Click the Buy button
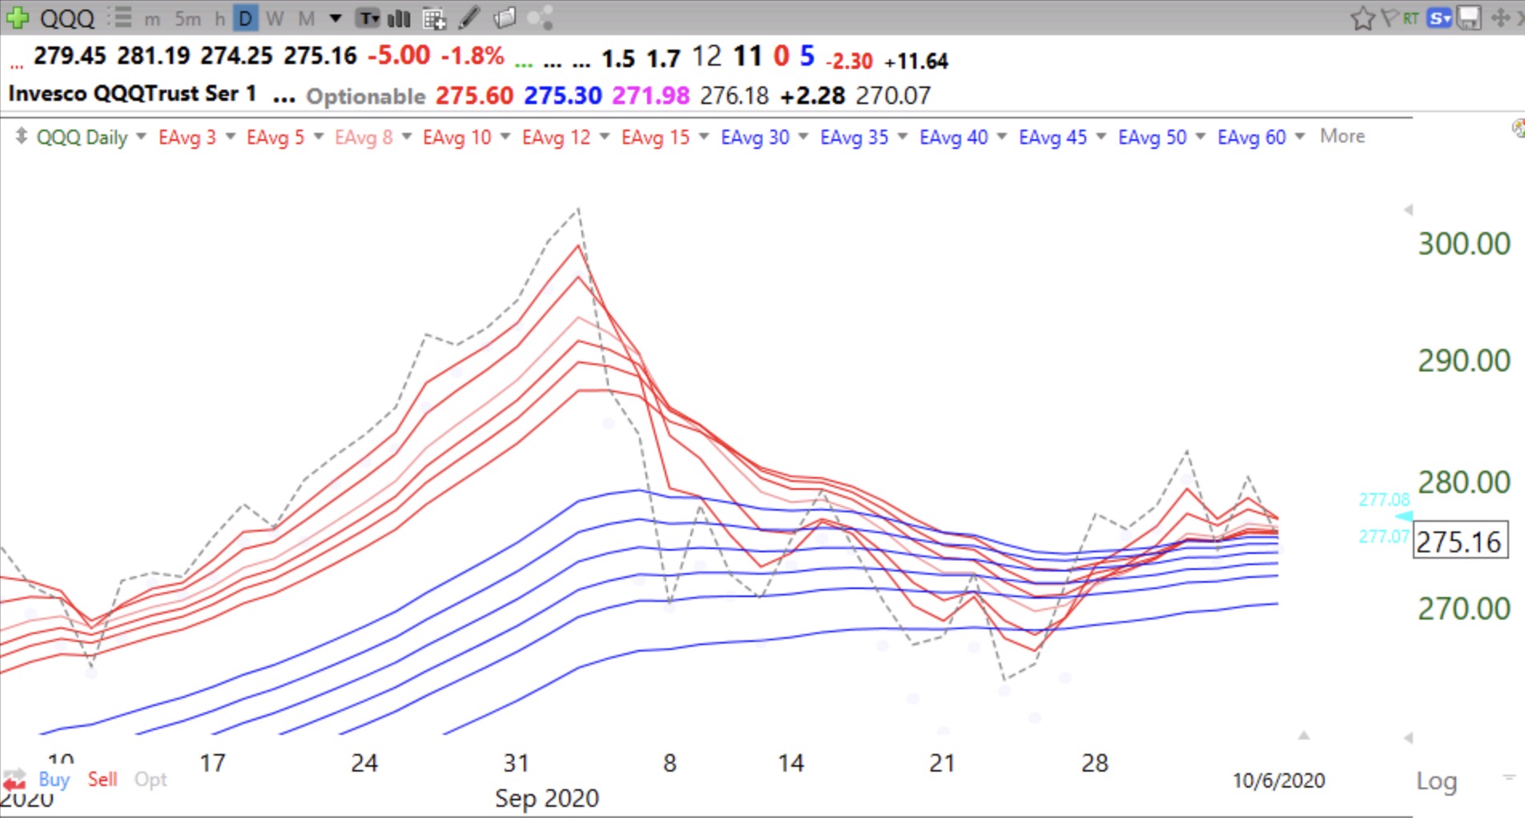The image size is (1525, 818). point(54,779)
